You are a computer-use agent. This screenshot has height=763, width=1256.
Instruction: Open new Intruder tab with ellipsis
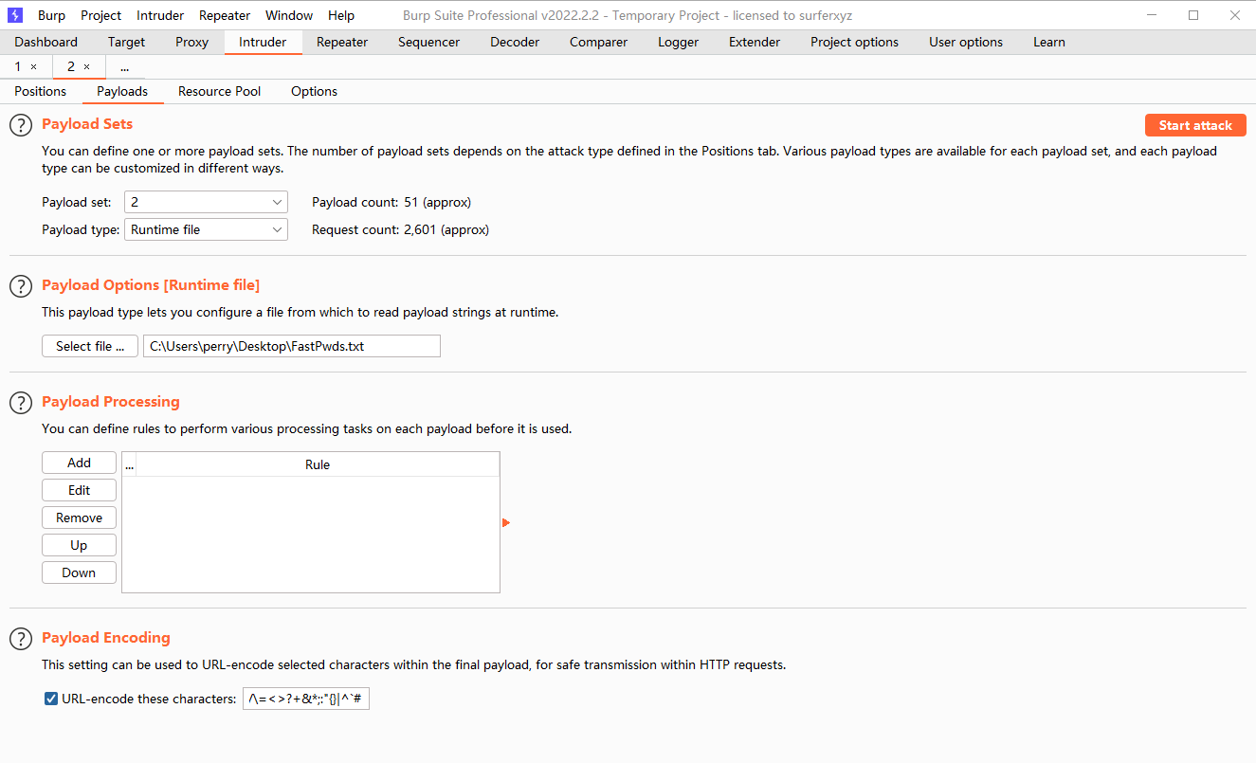125,67
